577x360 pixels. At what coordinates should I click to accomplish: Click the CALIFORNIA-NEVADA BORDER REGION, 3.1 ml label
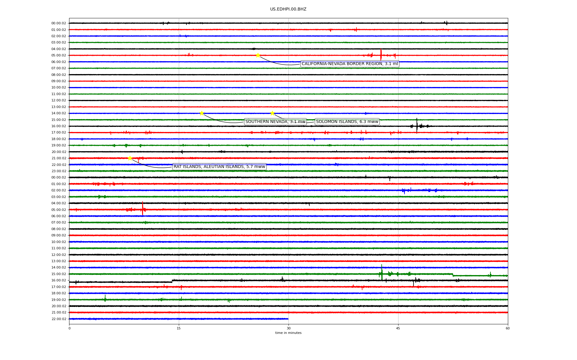click(350, 64)
